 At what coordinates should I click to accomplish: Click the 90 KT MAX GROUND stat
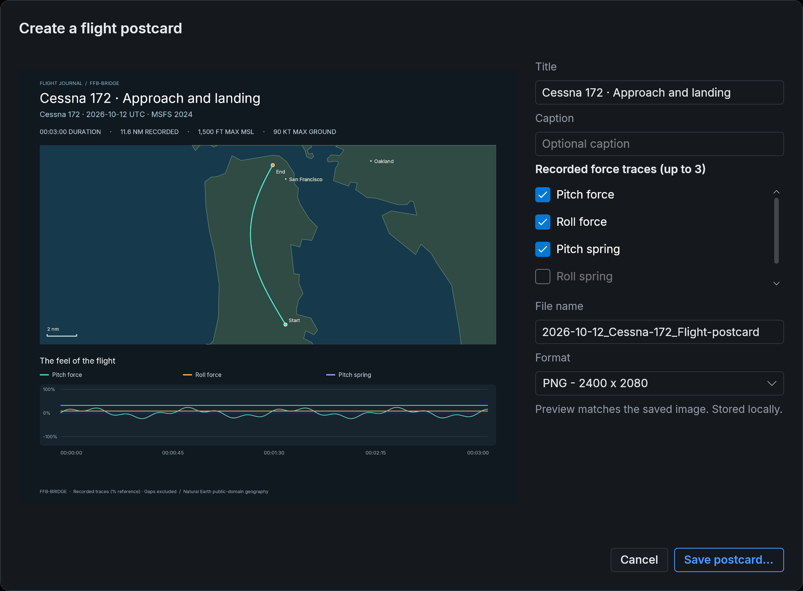(305, 132)
